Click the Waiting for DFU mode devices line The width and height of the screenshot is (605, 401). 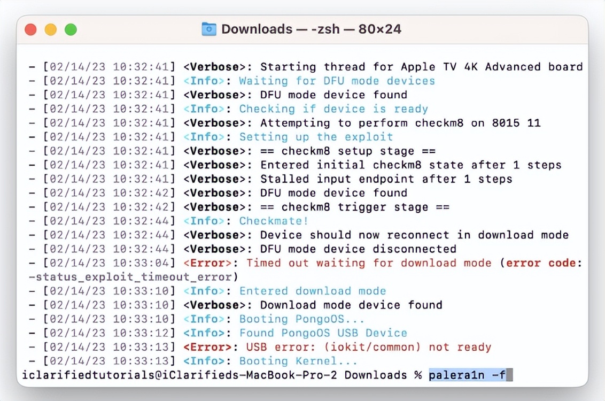coord(337,81)
